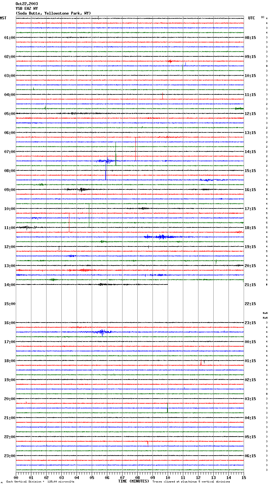
Task: Click the 14:00 MST time label
Action: [x=10, y=285]
